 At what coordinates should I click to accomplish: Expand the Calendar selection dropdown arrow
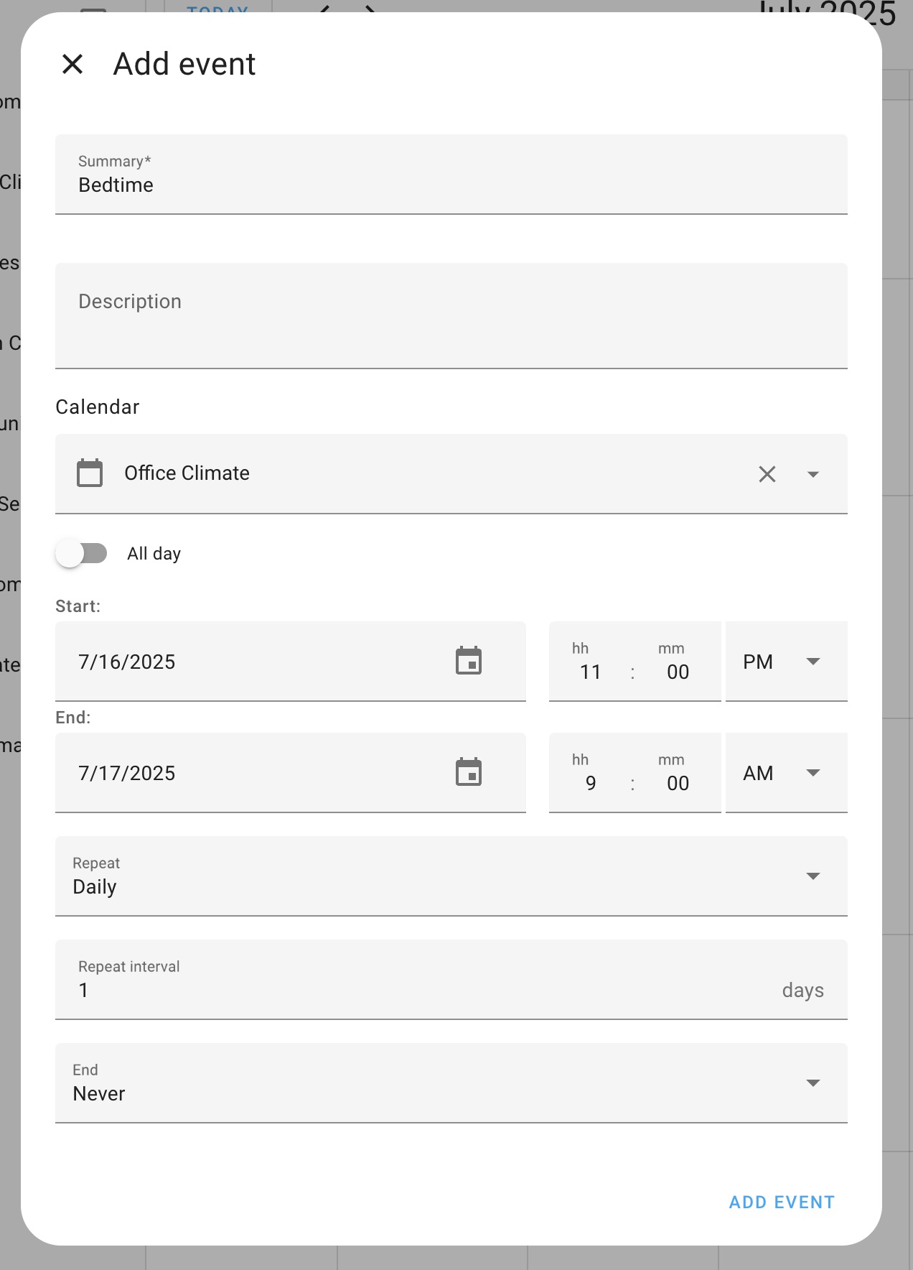(x=813, y=474)
